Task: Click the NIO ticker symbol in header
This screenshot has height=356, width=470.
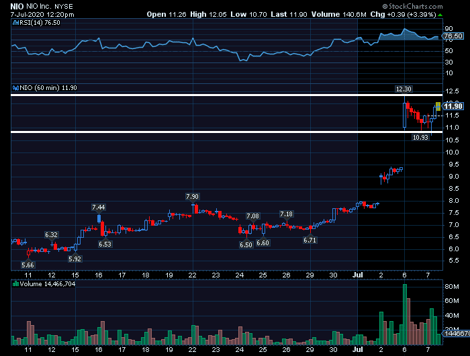Action: click(17, 6)
